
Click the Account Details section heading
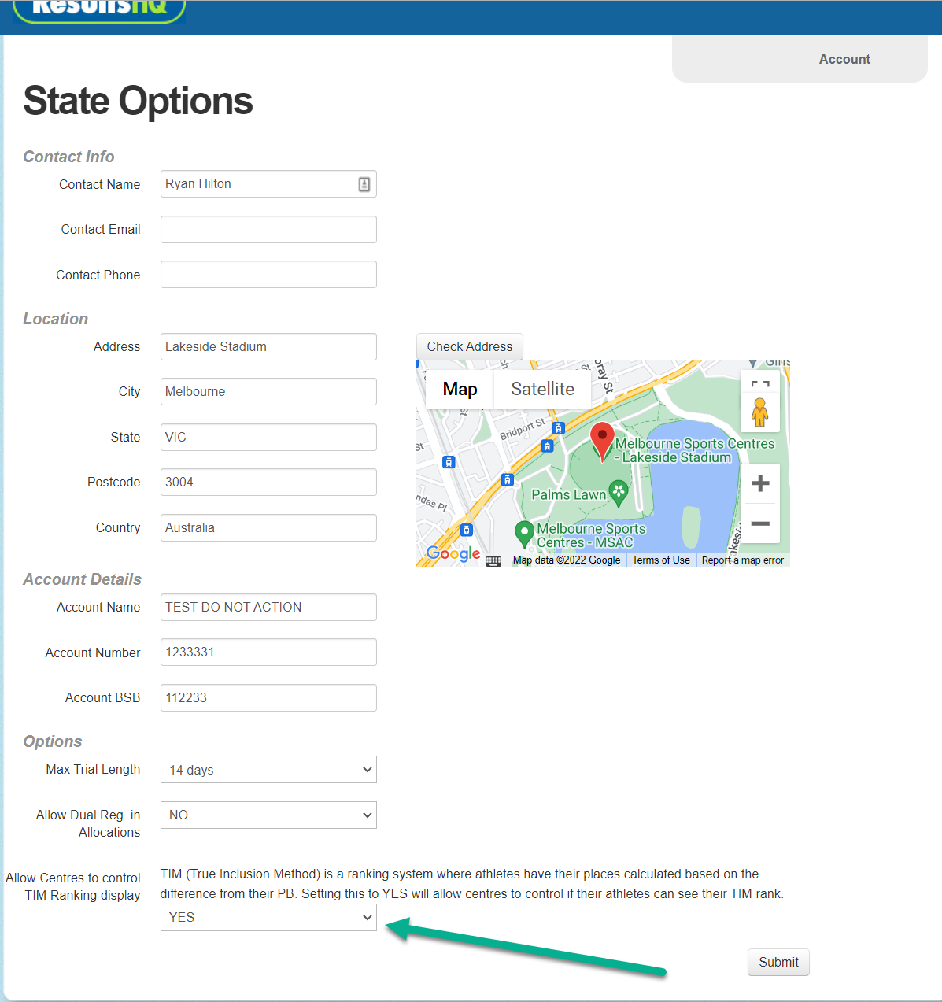82,579
